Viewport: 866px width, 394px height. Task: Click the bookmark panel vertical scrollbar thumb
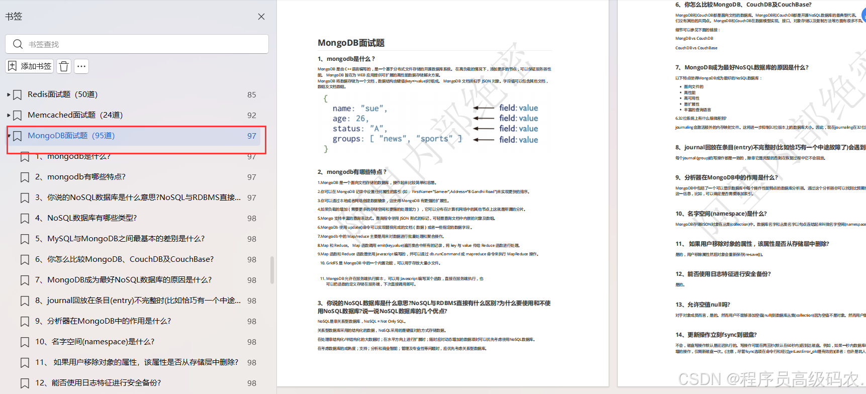[x=272, y=270]
